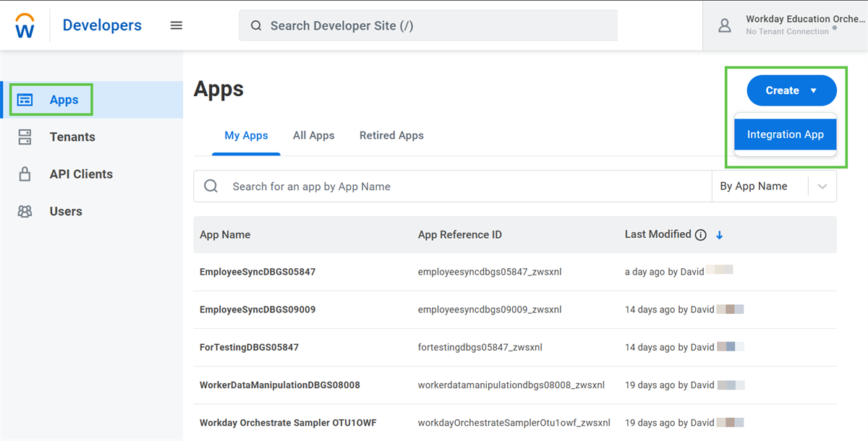This screenshot has height=441, width=868.
Task: Click the Last Modified info icon
Action: (x=700, y=235)
